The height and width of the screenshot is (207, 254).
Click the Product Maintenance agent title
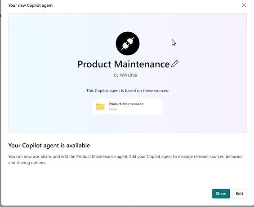(124, 64)
